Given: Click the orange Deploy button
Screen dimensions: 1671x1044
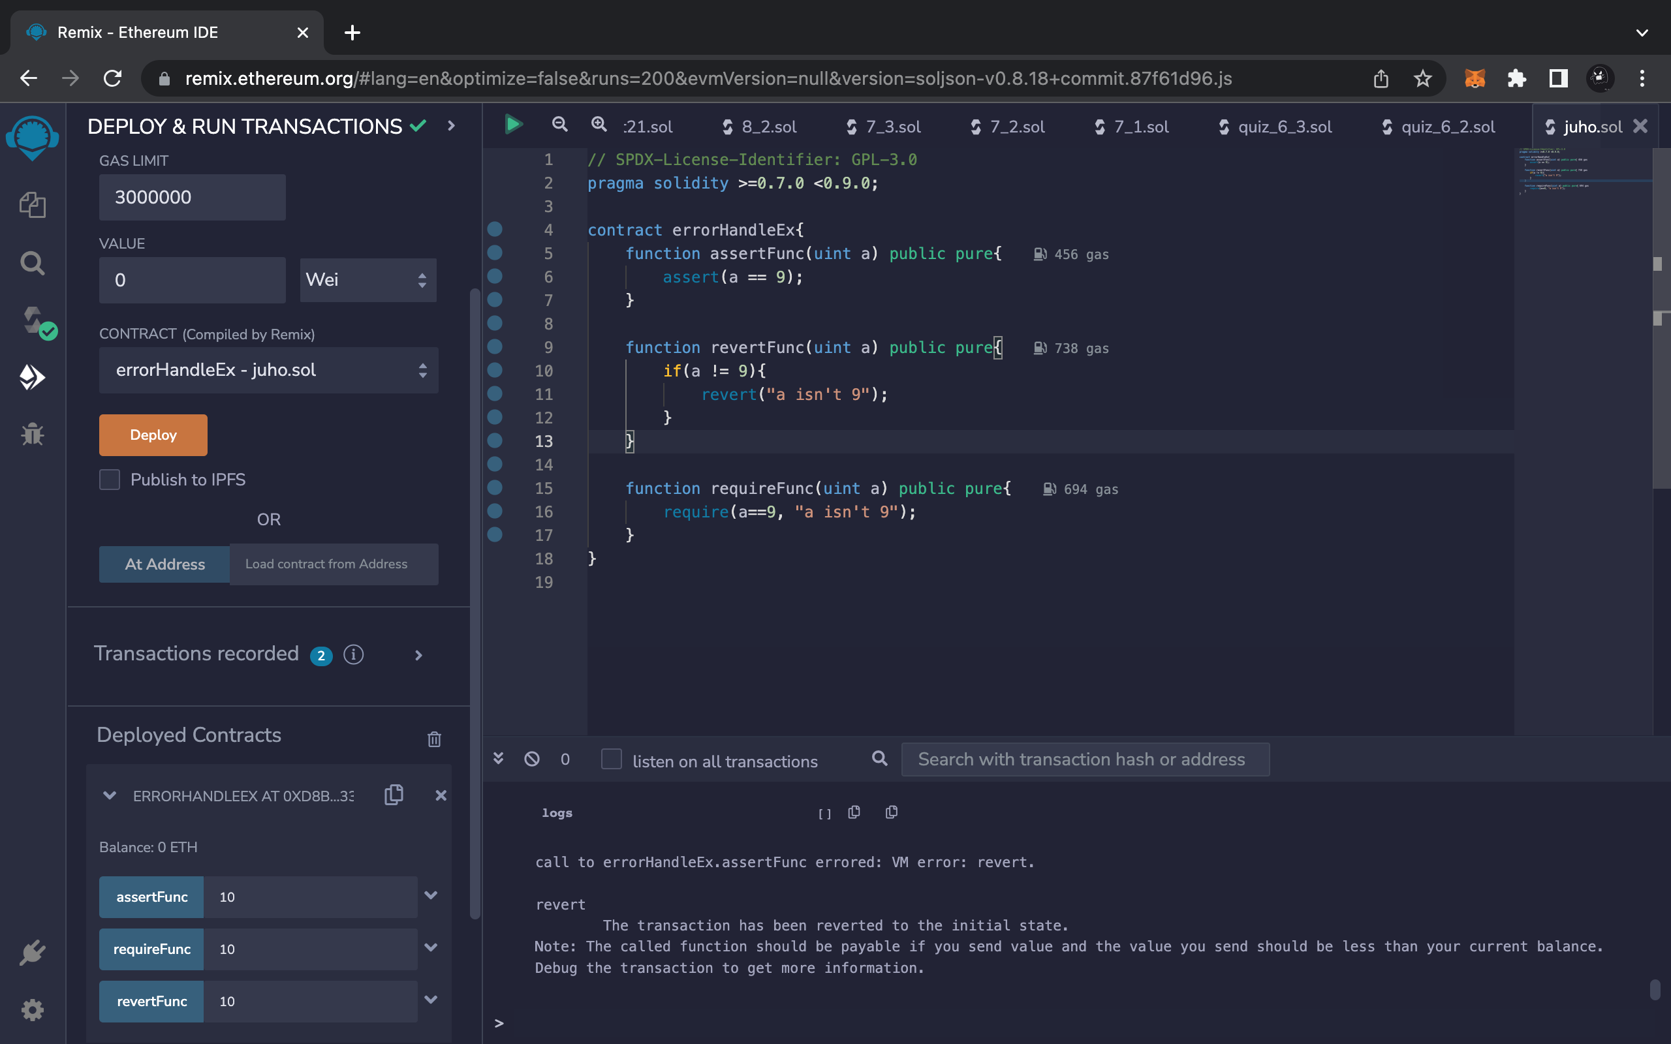Looking at the screenshot, I should (x=153, y=435).
